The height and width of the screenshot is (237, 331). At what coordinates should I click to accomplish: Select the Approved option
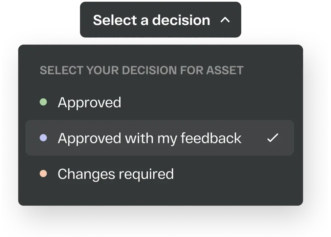coord(90,102)
